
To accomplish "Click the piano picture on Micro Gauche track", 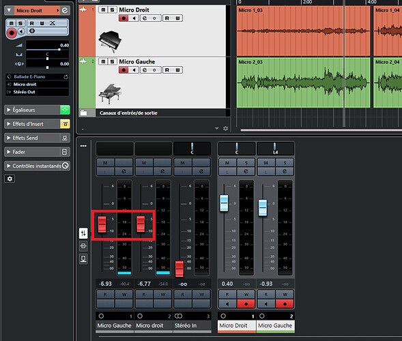I will pyautogui.click(x=110, y=93).
